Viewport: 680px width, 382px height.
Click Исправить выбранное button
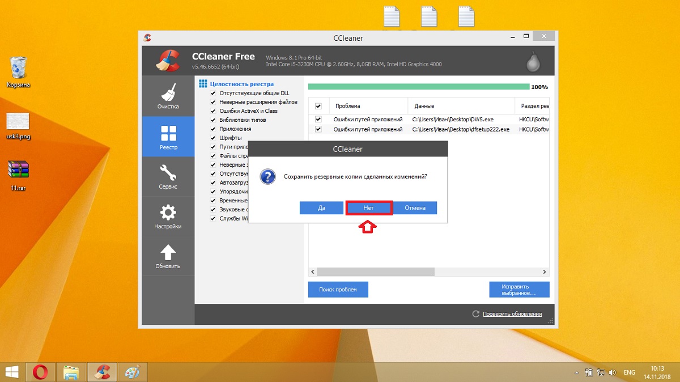pyautogui.click(x=519, y=290)
